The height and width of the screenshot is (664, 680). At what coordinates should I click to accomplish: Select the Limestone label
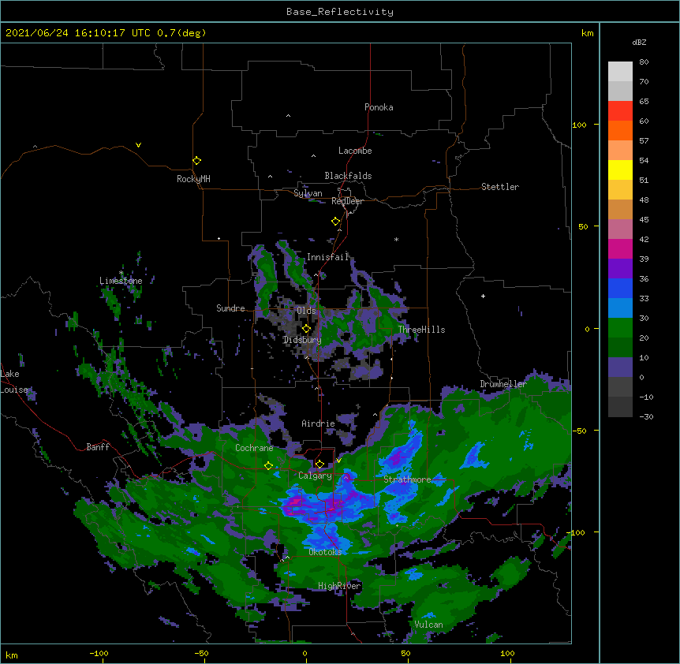coord(121,281)
